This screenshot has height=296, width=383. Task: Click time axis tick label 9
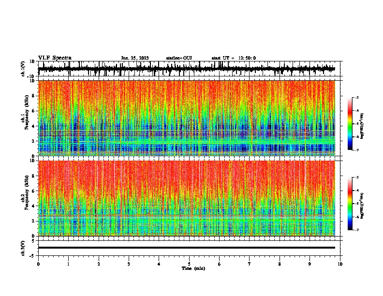coord(309,264)
